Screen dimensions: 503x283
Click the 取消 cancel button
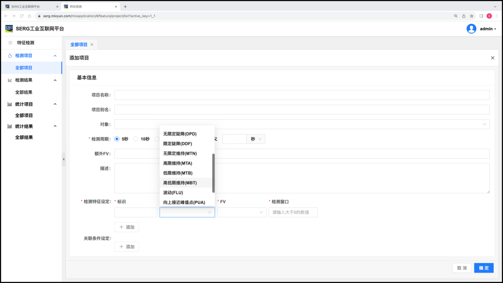pos(462,268)
